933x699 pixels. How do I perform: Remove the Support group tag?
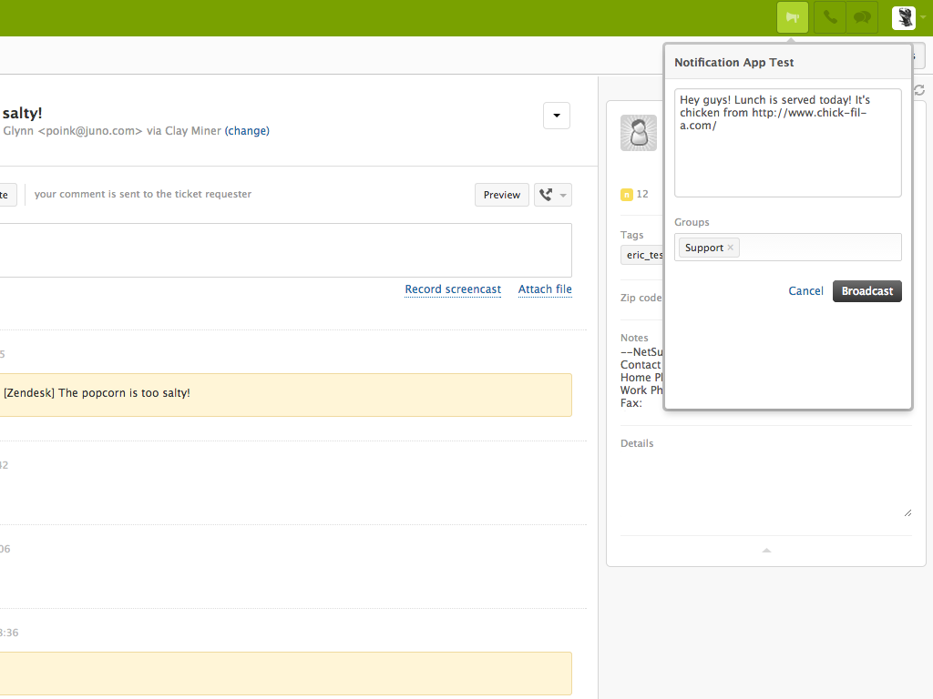pyautogui.click(x=730, y=247)
